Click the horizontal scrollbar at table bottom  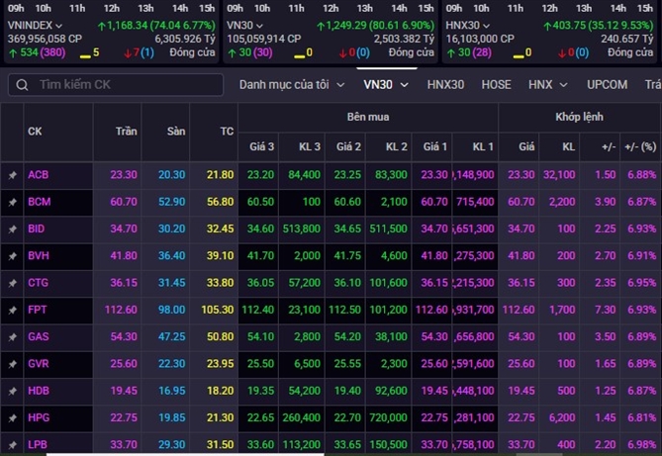(x=185, y=454)
